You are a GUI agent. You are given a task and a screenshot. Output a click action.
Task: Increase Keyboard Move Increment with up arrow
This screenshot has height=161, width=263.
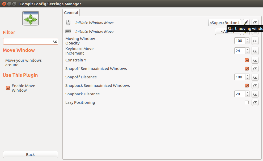click(x=247, y=49)
